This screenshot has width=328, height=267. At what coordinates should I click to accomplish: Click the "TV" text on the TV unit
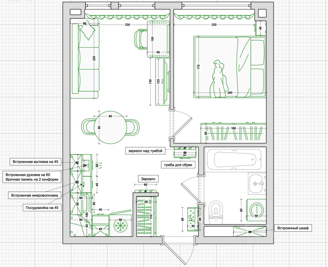click(x=162, y=82)
